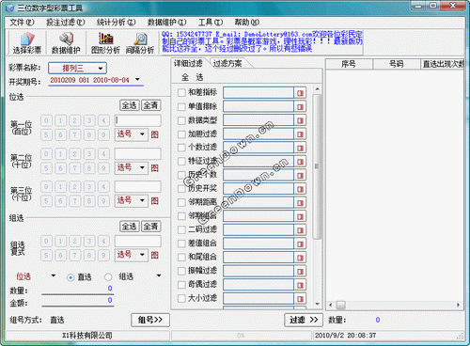Click the 第一位 number input field

click(137, 120)
